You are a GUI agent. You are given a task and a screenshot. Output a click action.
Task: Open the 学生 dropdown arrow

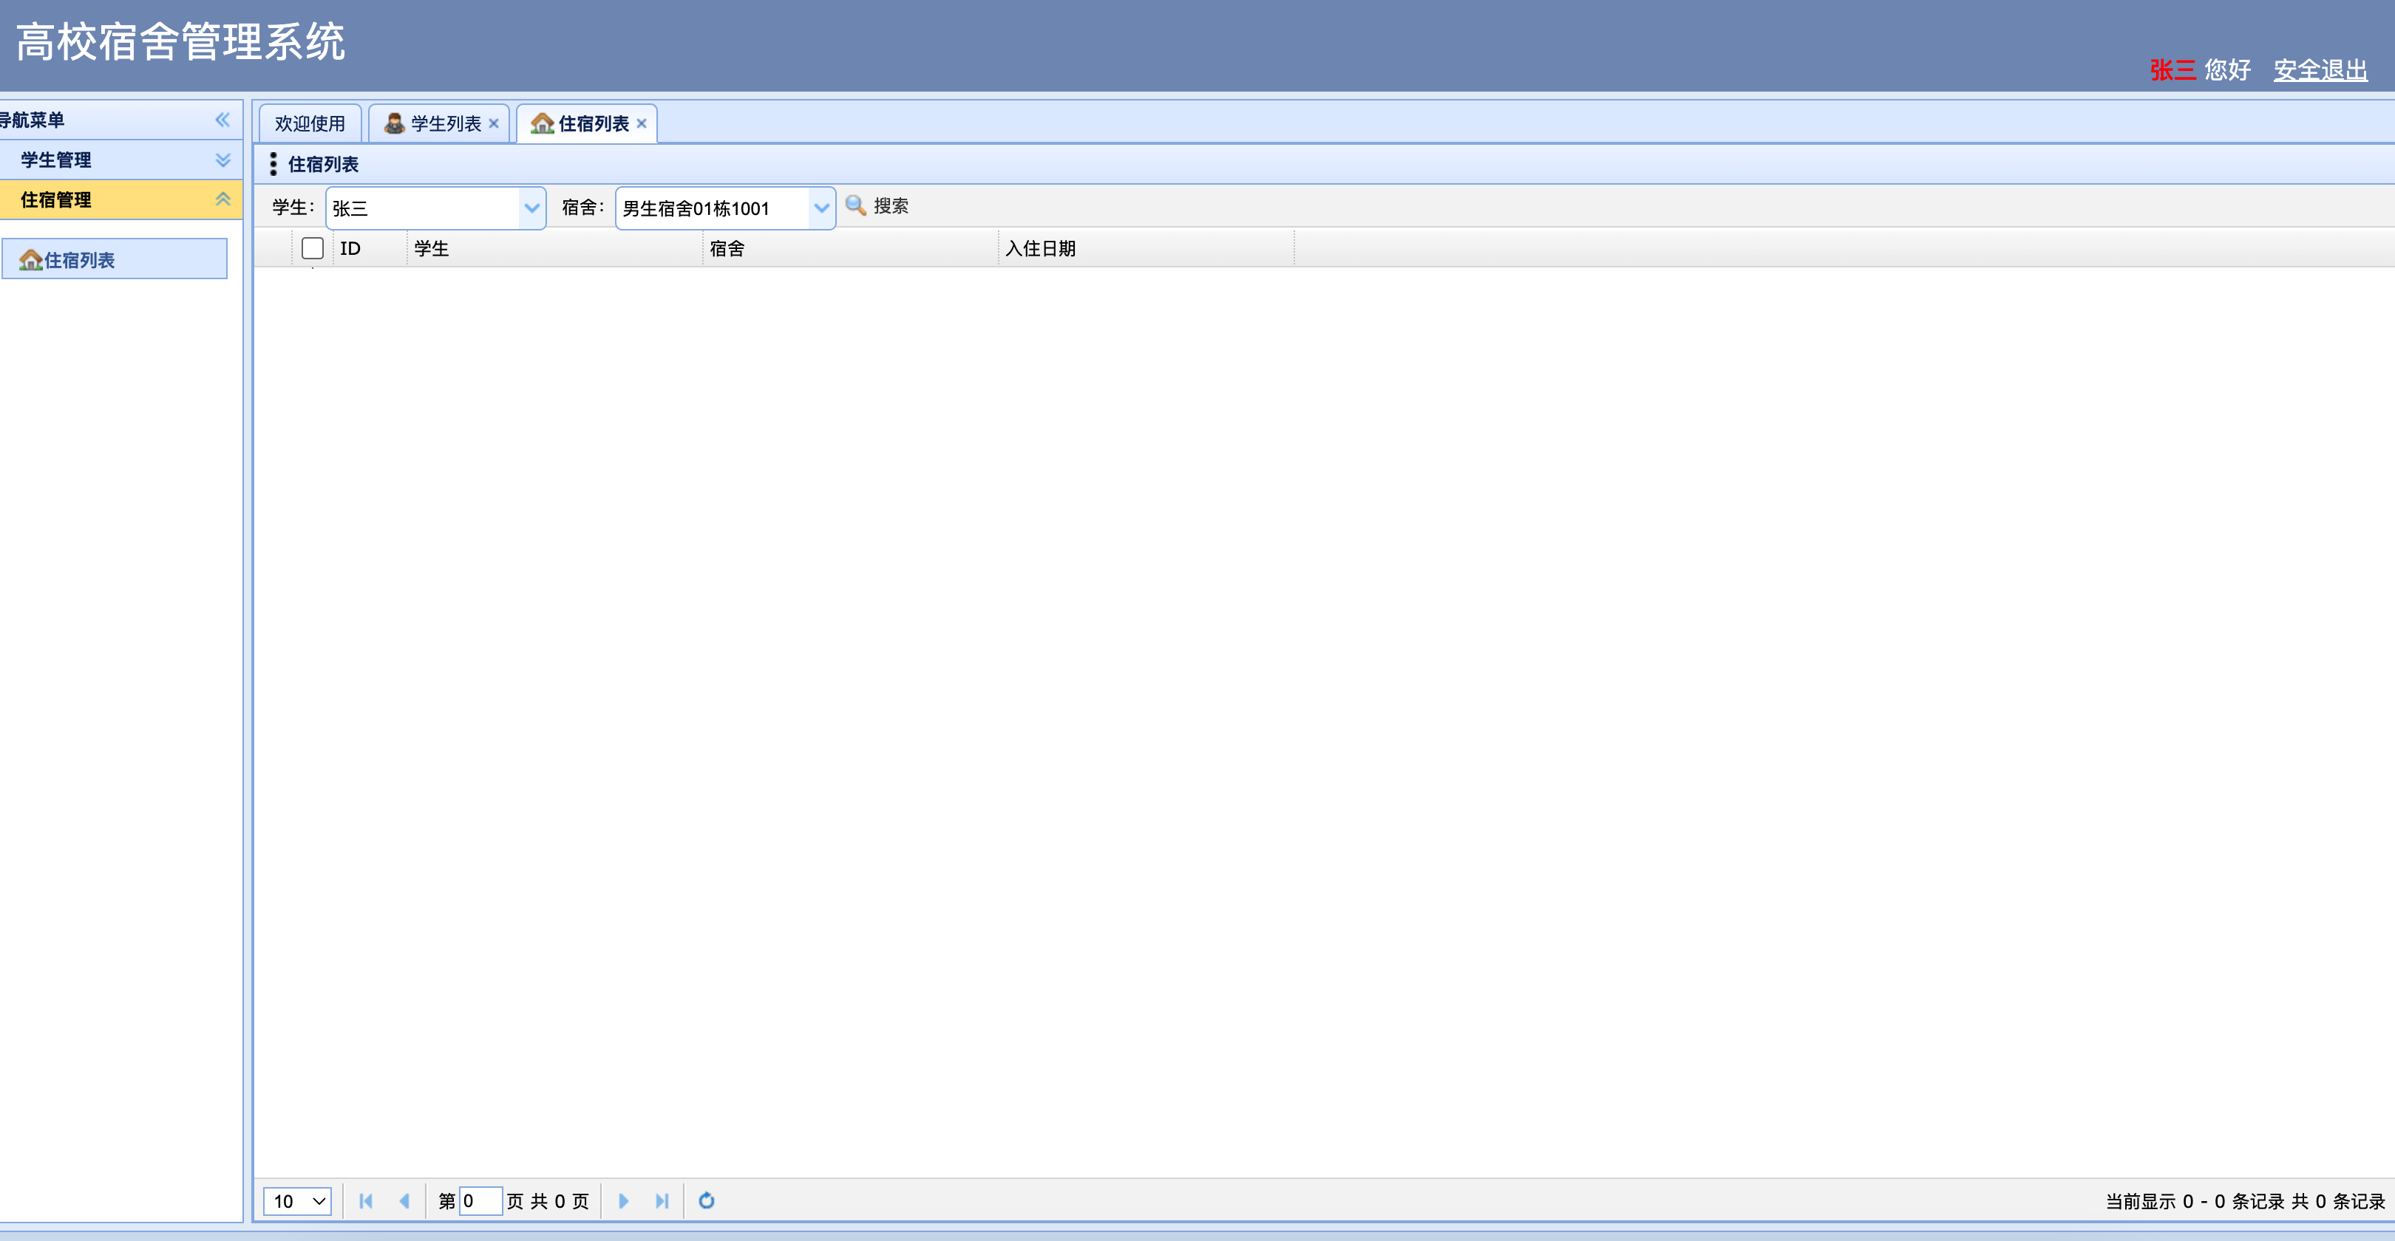click(x=531, y=208)
